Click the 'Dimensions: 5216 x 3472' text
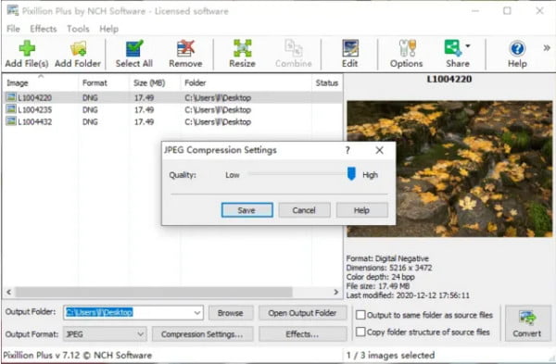This screenshot has height=364, width=556. pos(389,268)
